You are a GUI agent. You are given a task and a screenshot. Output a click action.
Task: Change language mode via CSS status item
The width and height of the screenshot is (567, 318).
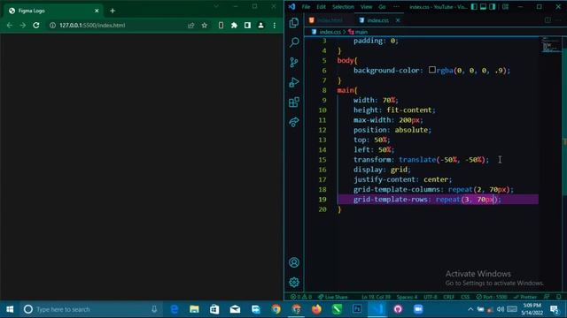point(465,297)
